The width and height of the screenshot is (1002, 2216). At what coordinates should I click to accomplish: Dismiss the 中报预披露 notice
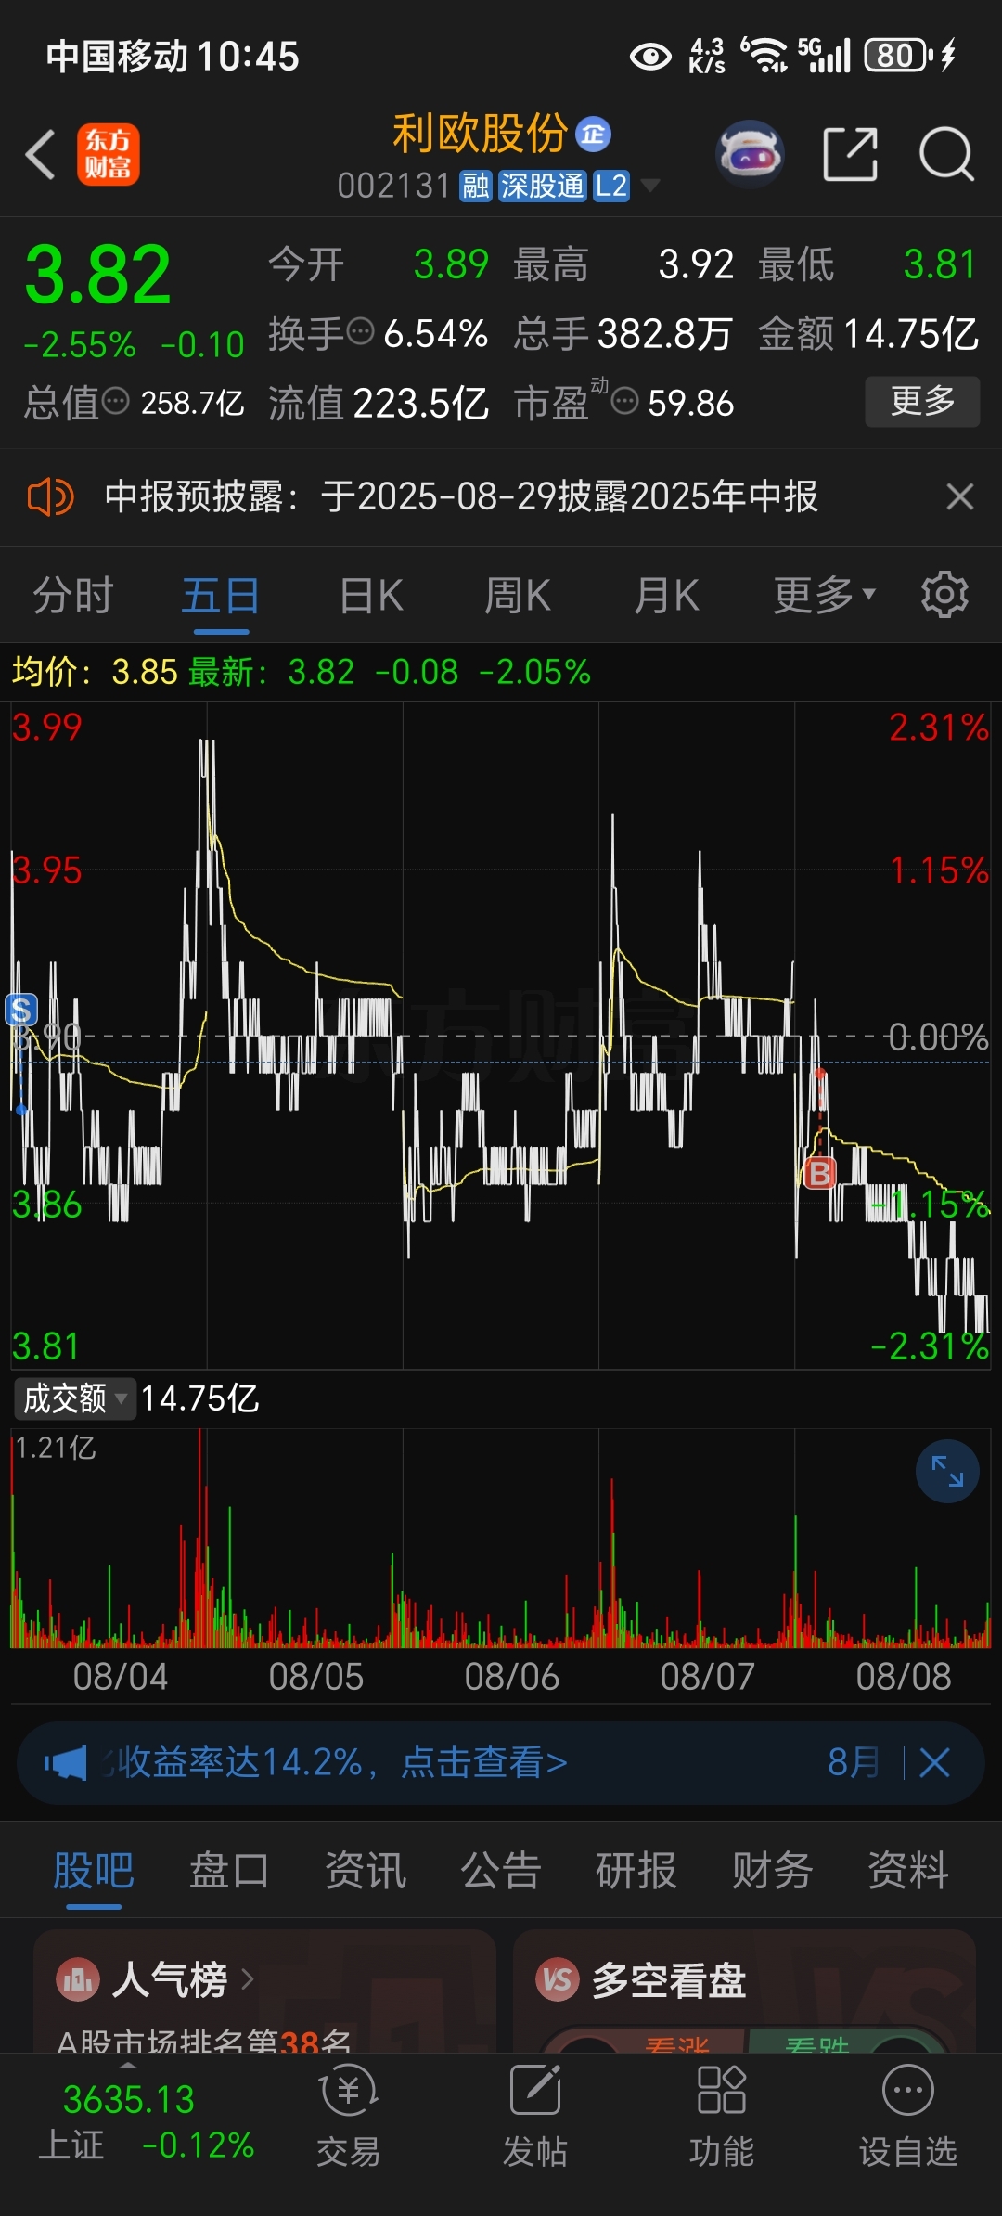[960, 496]
